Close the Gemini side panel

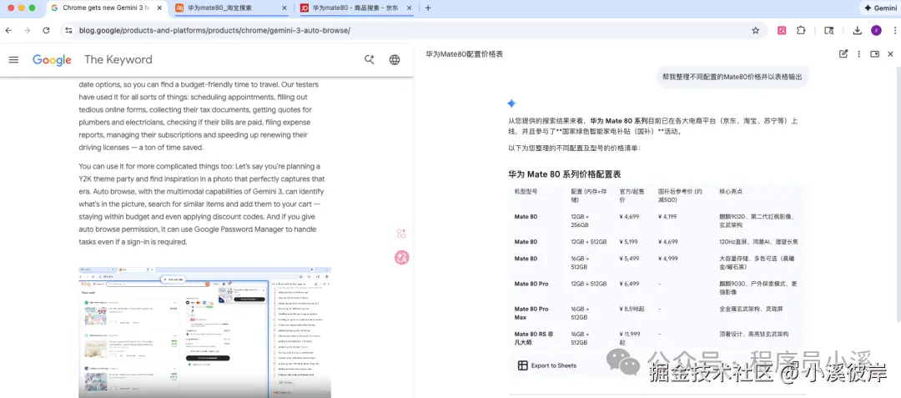(x=890, y=53)
